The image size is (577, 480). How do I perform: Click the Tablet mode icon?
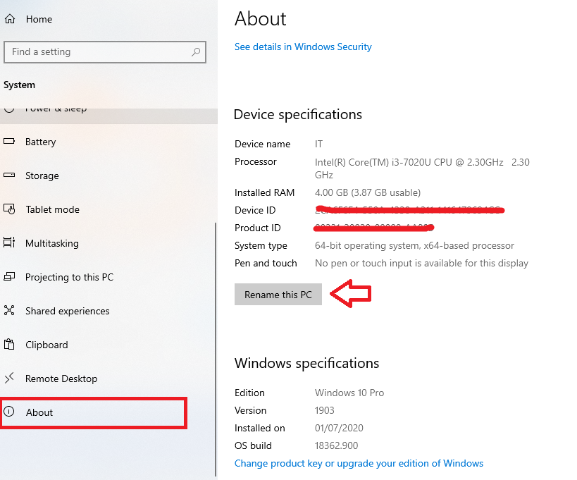[11, 209]
